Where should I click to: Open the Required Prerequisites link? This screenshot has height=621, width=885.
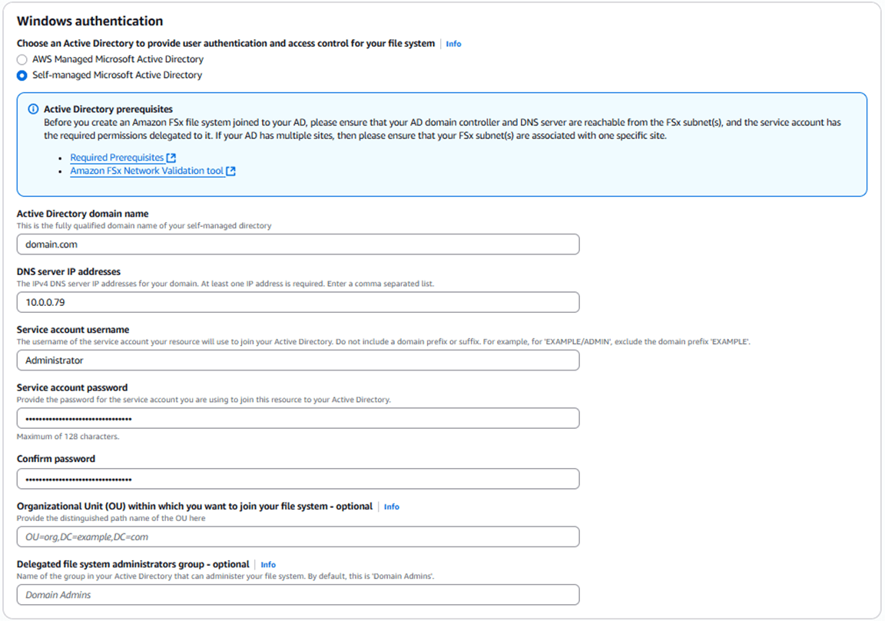(x=117, y=158)
